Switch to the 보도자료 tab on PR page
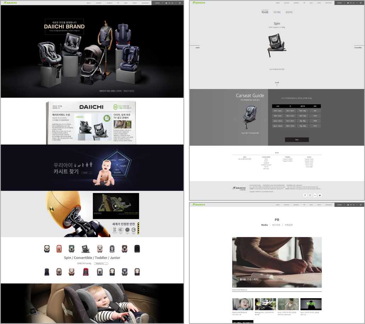The image size is (365, 324). click(276, 225)
